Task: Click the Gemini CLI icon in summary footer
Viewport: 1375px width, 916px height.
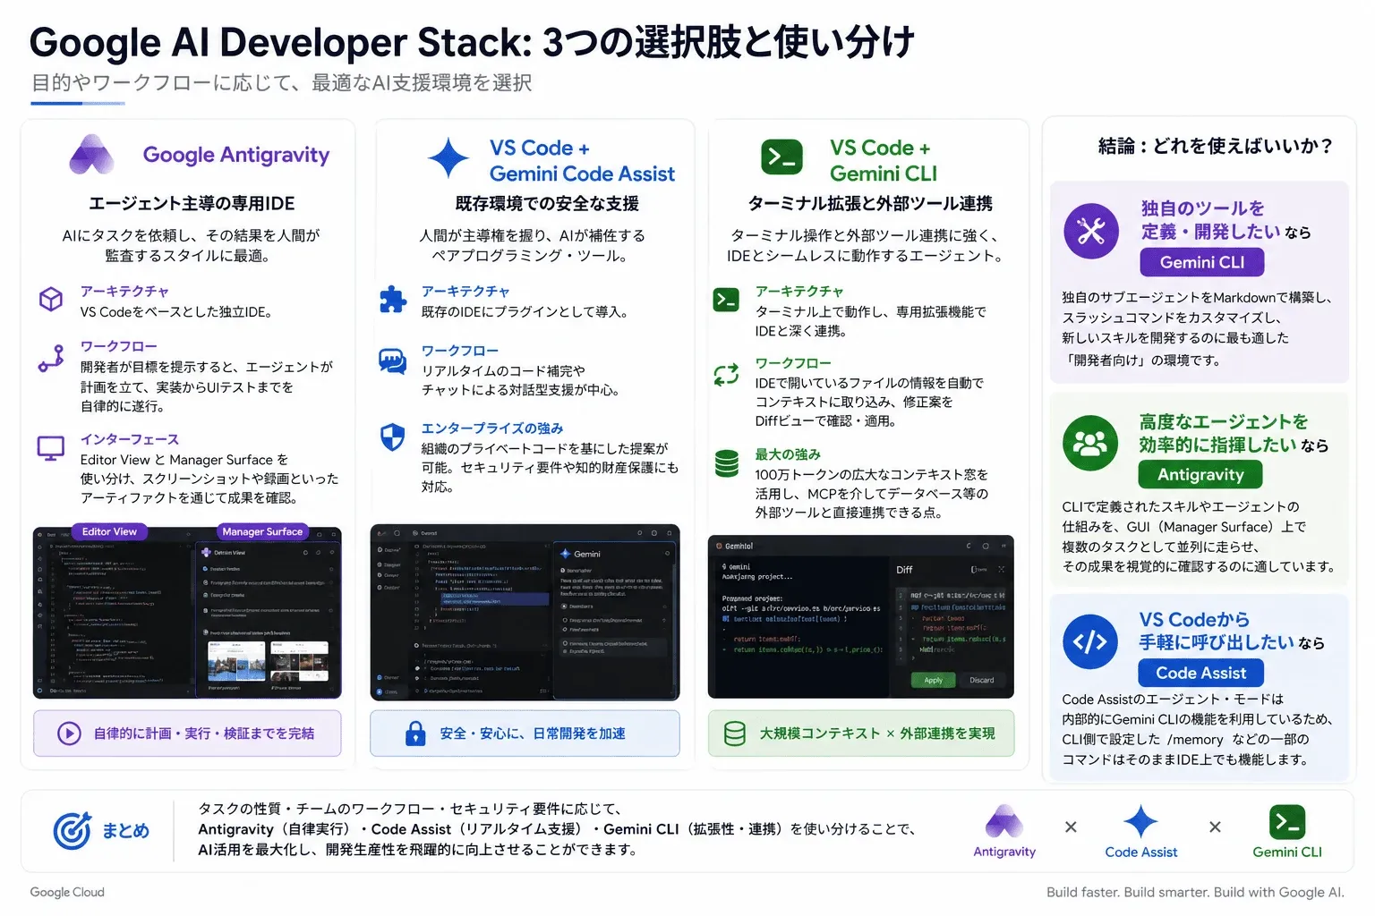Action: coord(1287,822)
